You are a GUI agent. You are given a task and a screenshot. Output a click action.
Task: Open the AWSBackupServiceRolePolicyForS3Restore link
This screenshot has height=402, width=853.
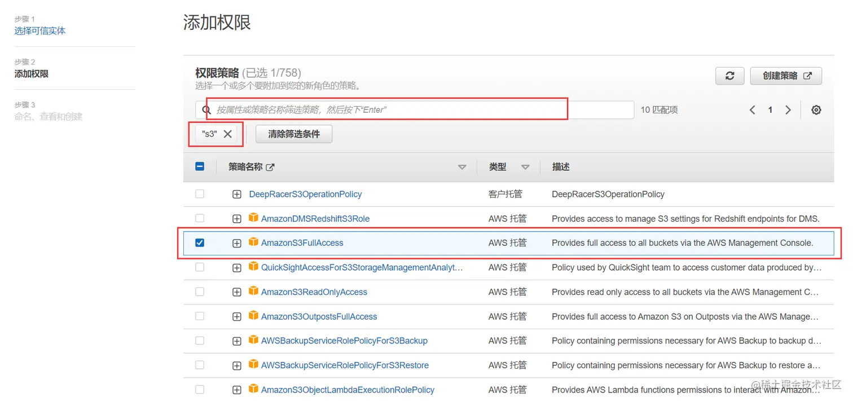click(345, 365)
